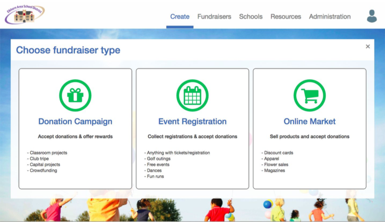Click the 'Apparel' list item
The width and height of the screenshot is (385, 222).
tap(270, 158)
